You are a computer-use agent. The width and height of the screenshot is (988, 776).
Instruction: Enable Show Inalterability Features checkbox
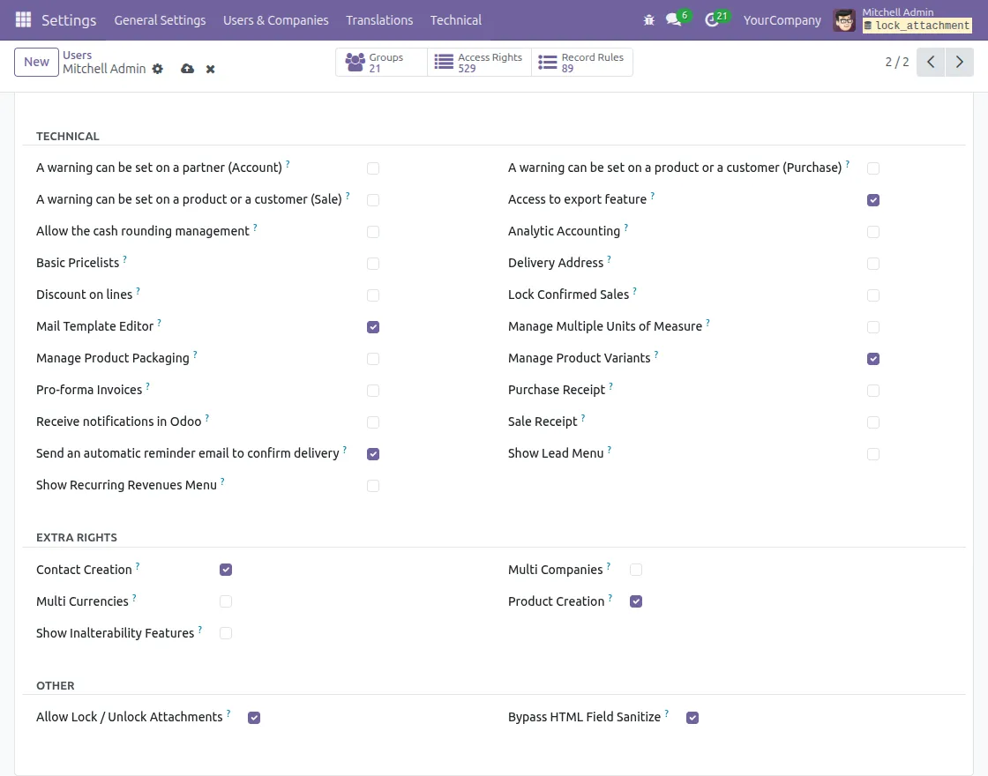tap(226, 633)
